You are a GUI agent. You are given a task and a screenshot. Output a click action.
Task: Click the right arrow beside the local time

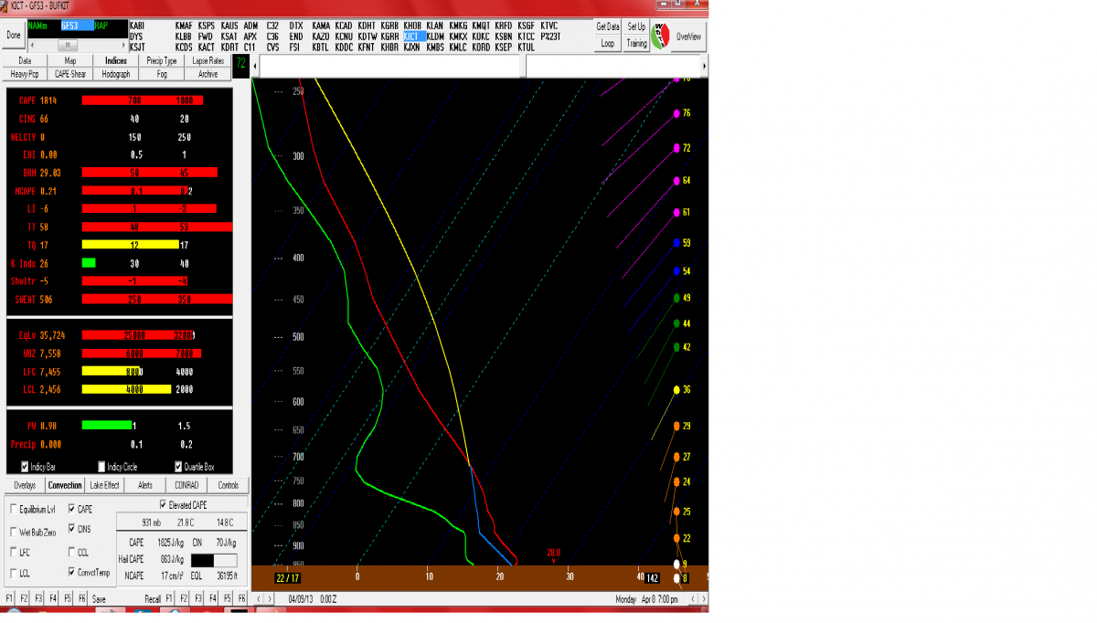tap(703, 598)
